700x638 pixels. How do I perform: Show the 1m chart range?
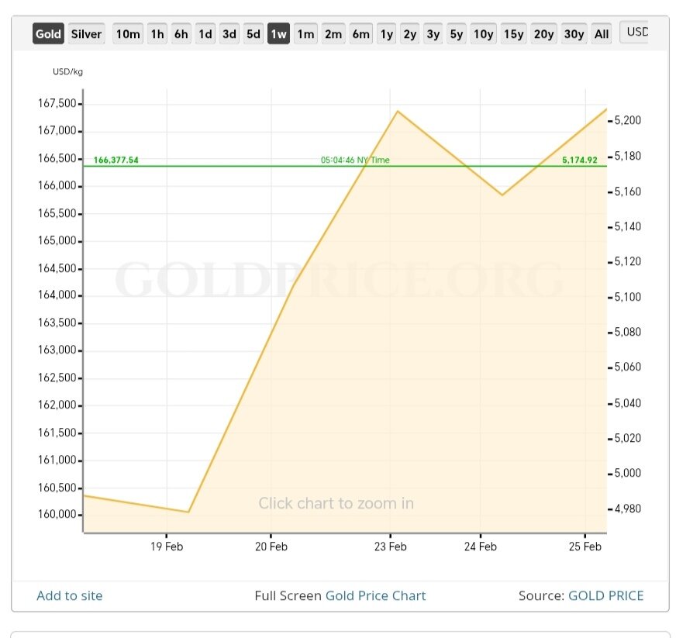pyautogui.click(x=305, y=34)
